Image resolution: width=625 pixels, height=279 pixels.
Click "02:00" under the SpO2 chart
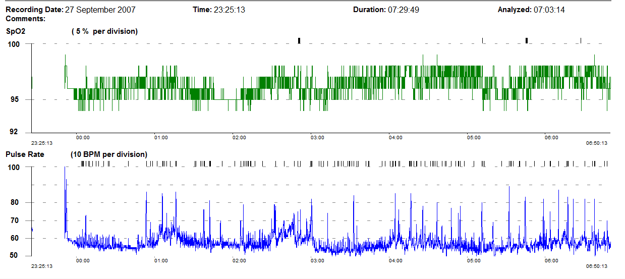(x=239, y=138)
